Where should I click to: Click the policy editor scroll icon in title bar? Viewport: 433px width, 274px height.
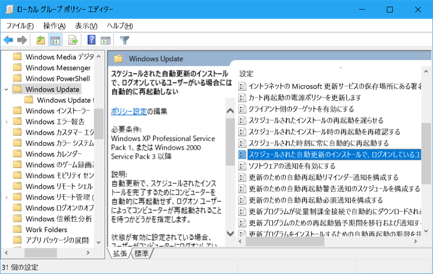10,10
